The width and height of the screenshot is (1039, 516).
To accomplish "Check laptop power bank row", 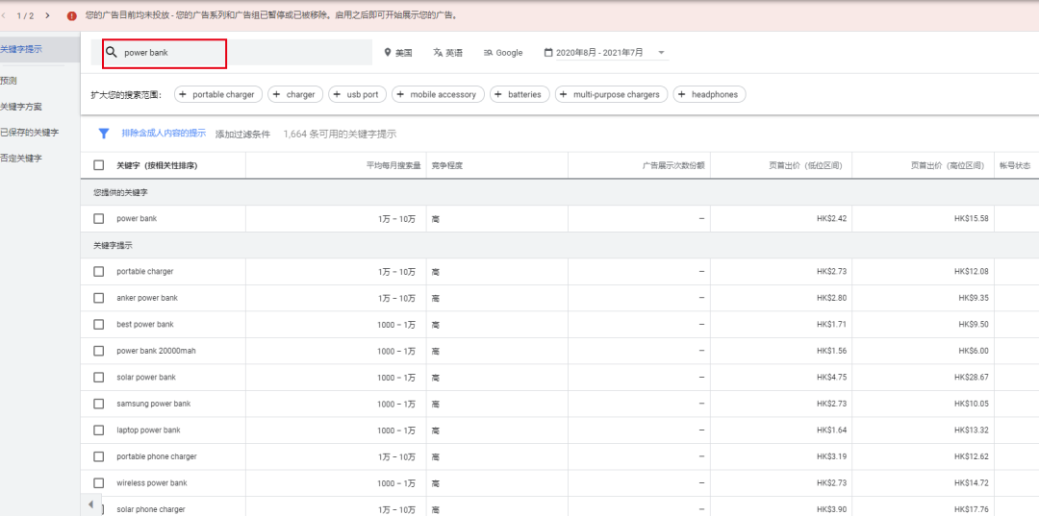I will [99, 430].
